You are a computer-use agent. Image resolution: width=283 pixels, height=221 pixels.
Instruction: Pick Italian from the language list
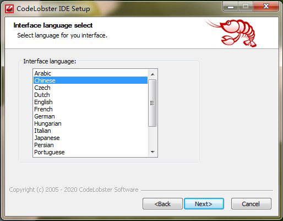pos(90,131)
